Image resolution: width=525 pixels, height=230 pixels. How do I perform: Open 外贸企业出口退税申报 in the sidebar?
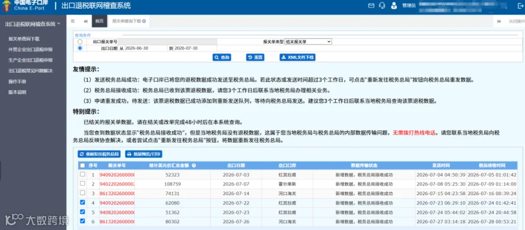click(x=30, y=49)
